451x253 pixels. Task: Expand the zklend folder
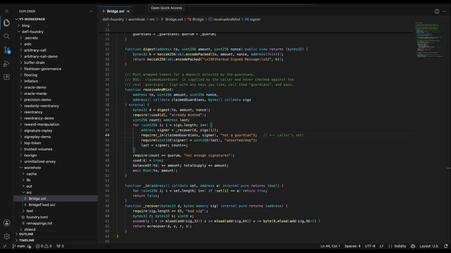pos(30,229)
